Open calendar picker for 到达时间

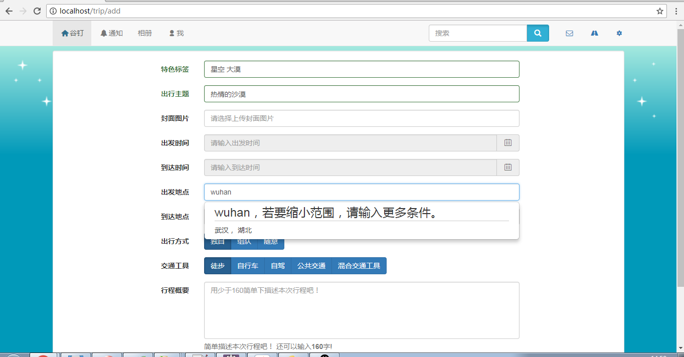507,167
